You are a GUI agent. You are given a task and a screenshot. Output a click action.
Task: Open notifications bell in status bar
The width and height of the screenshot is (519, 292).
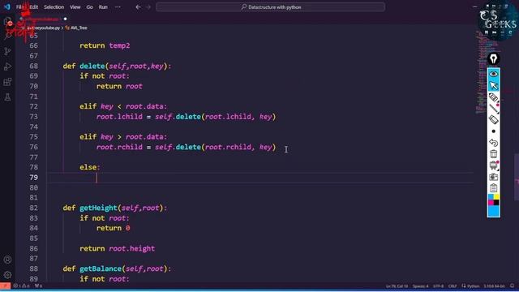point(512,286)
